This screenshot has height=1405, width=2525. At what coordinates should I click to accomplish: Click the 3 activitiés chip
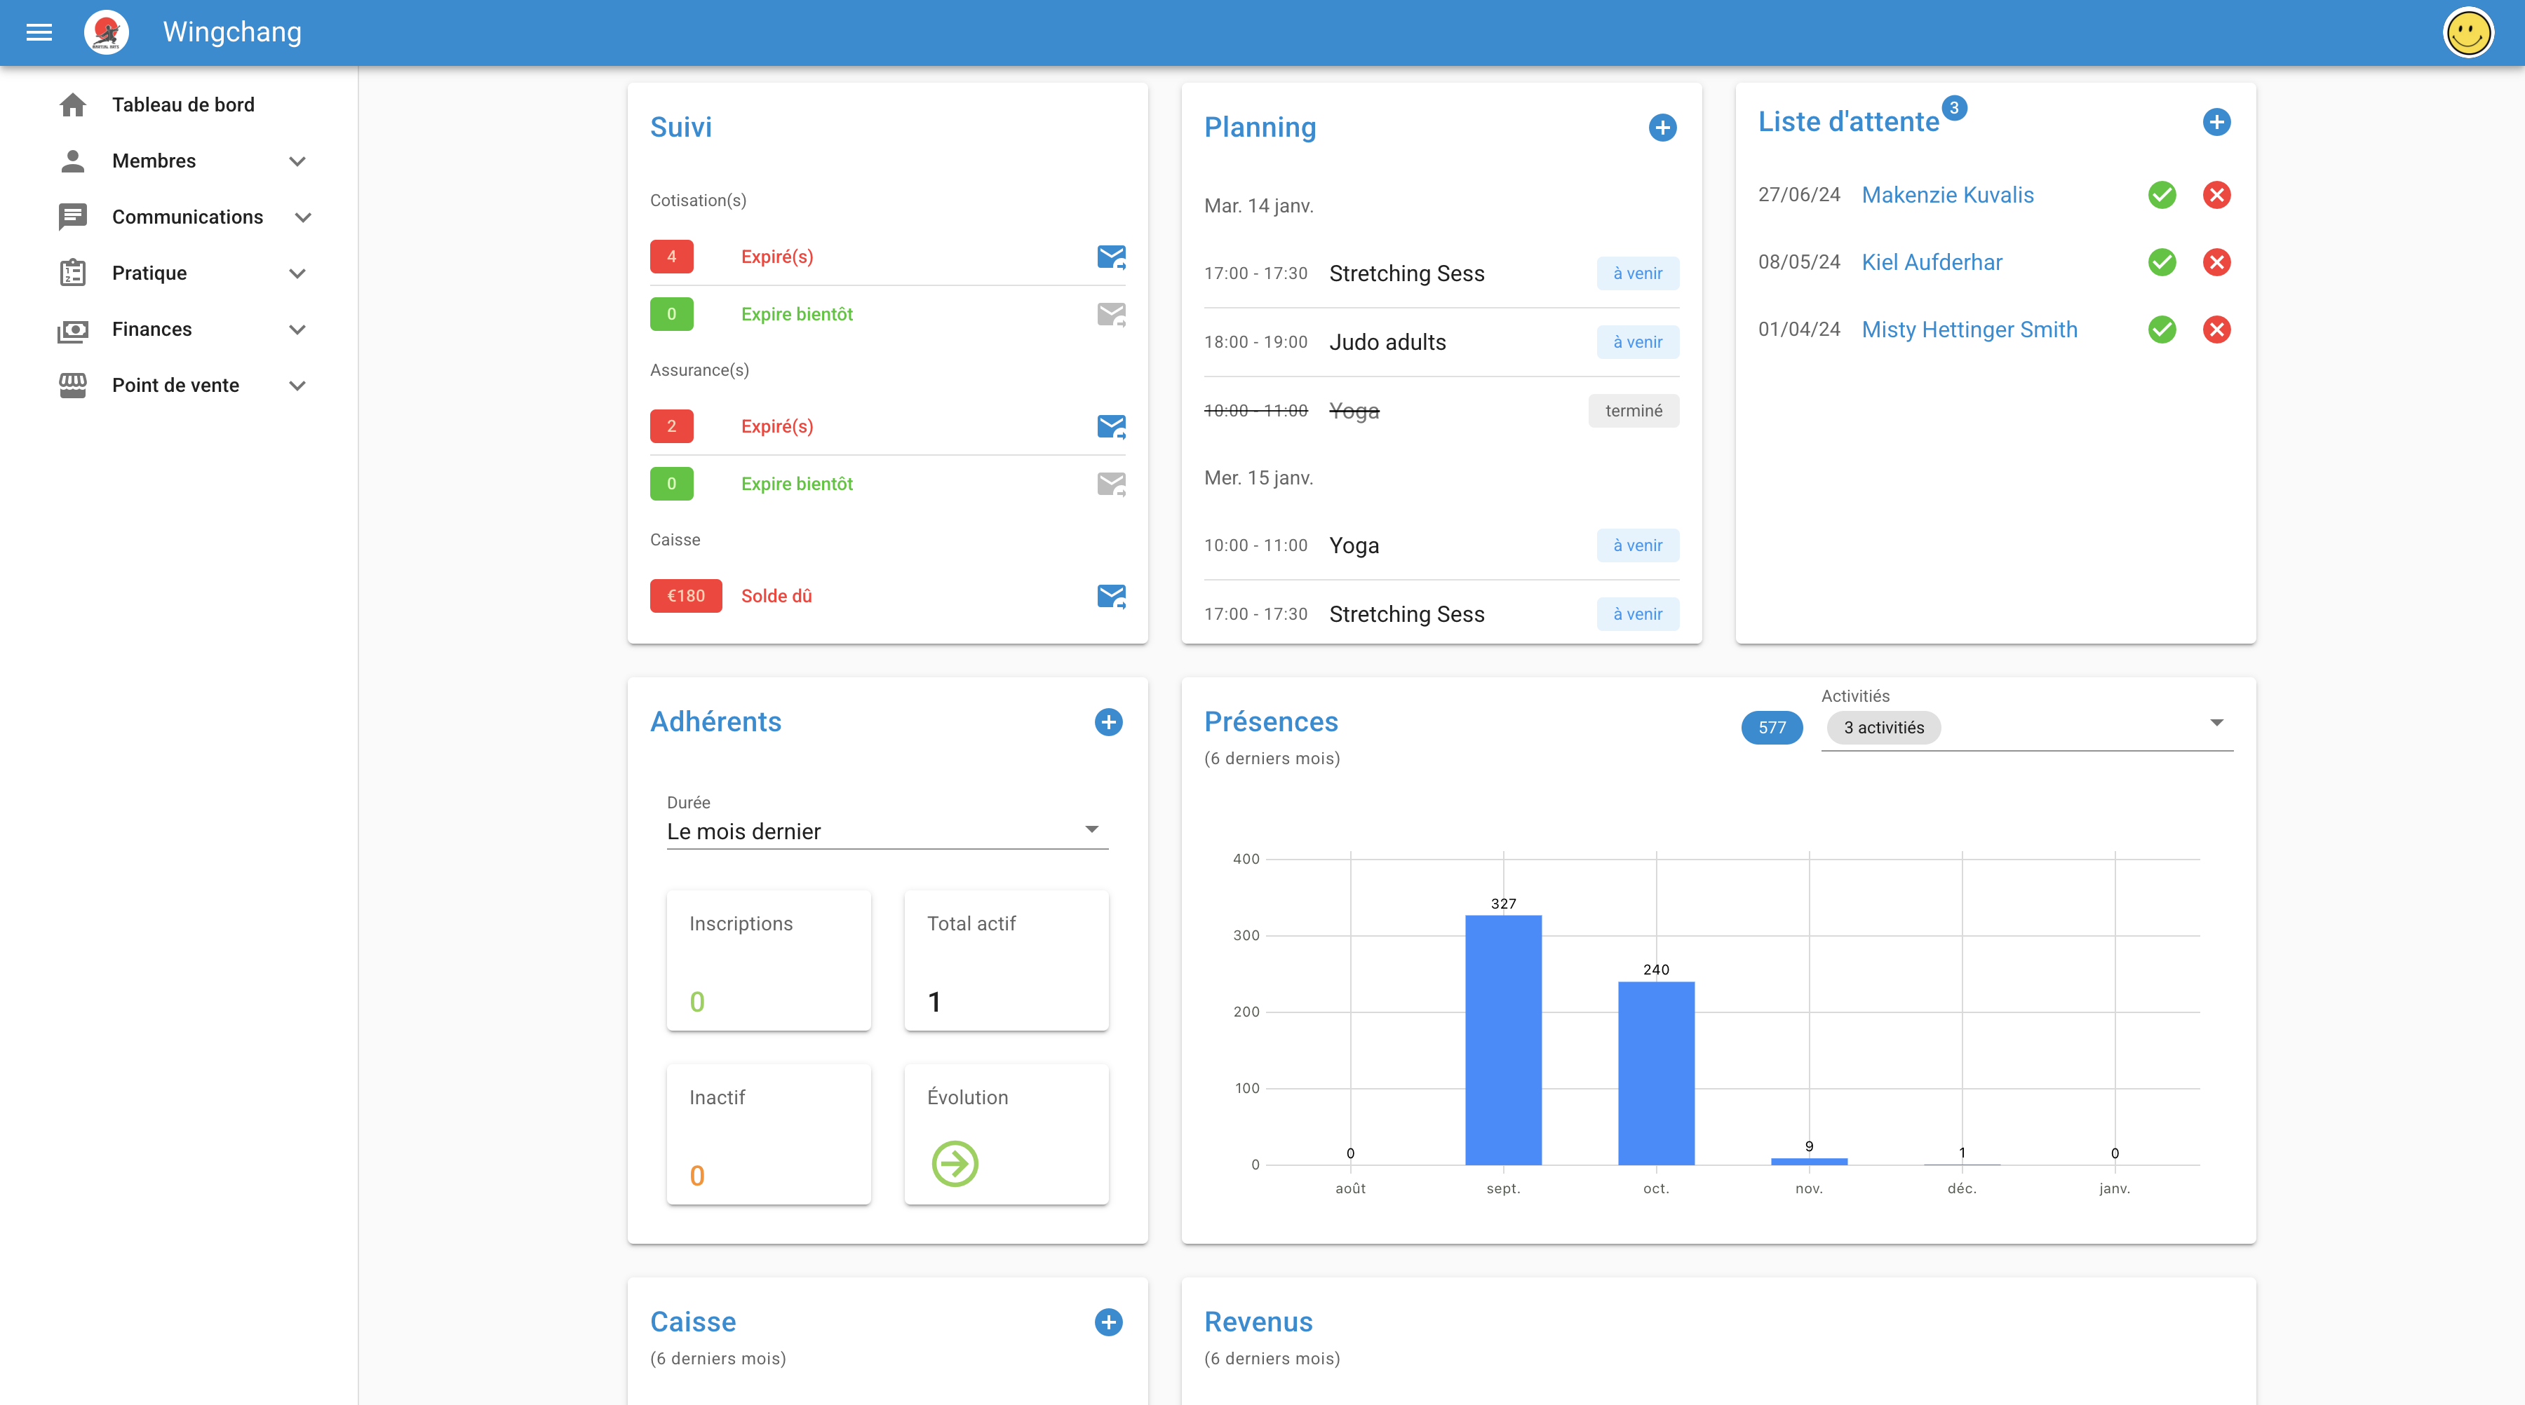(1883, 728)
